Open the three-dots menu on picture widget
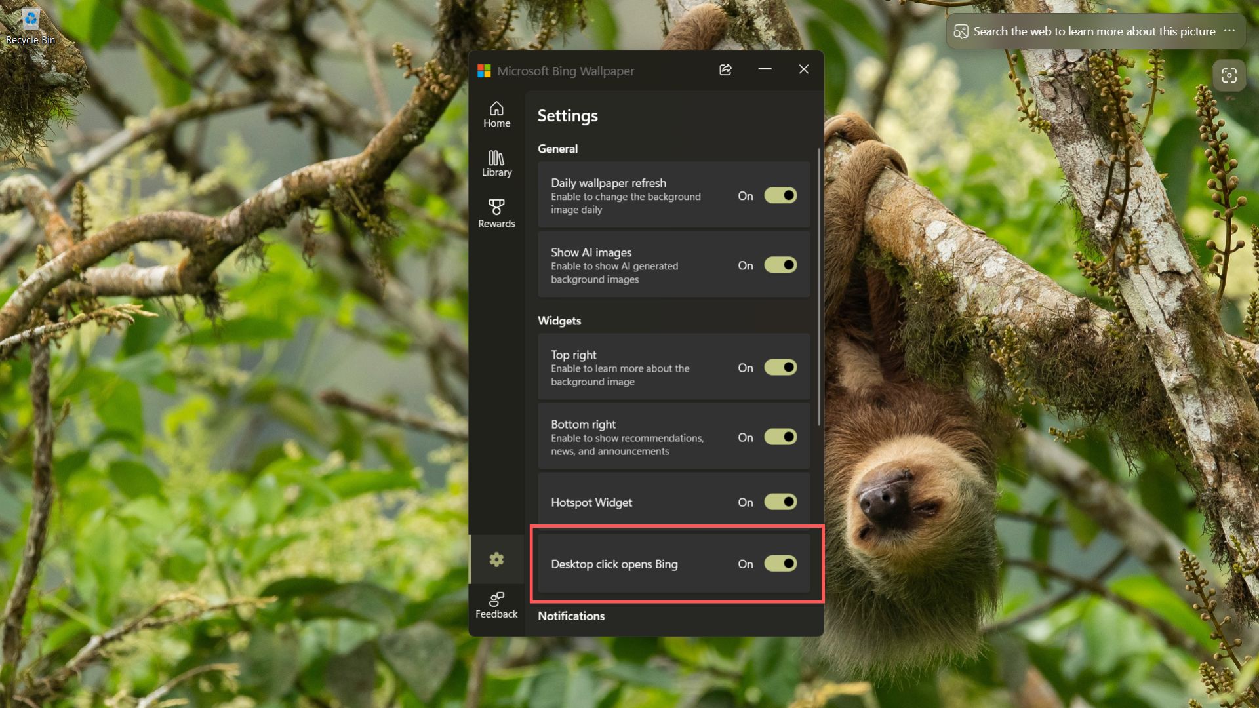 (1229, 31)
